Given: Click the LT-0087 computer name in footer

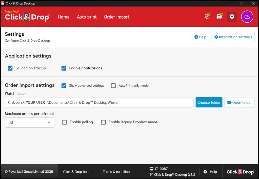Looking at the screenshot, I should (161, 169).
